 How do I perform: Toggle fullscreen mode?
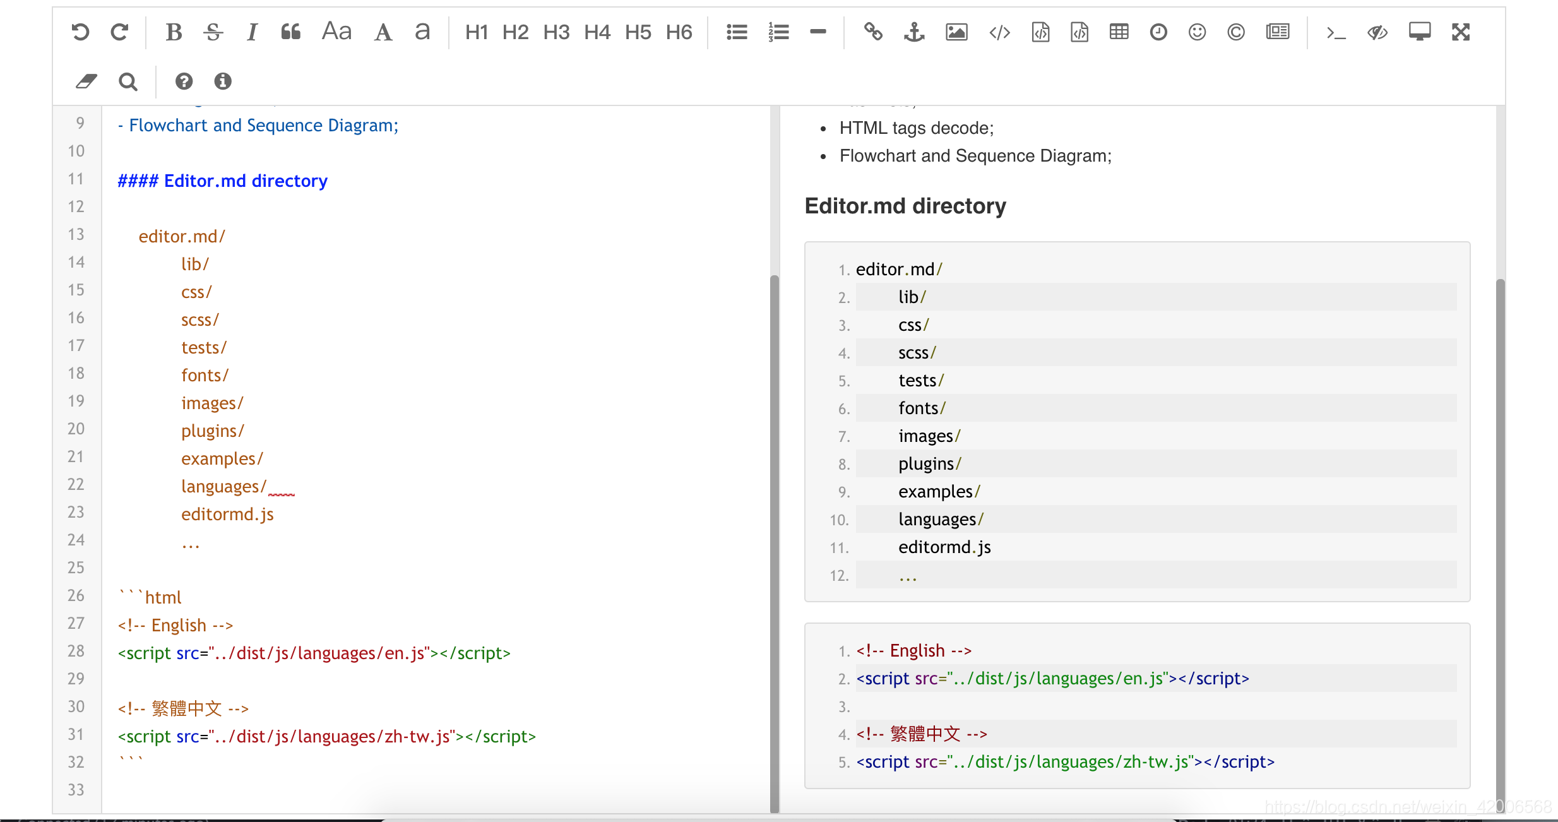pos(1461,32)
